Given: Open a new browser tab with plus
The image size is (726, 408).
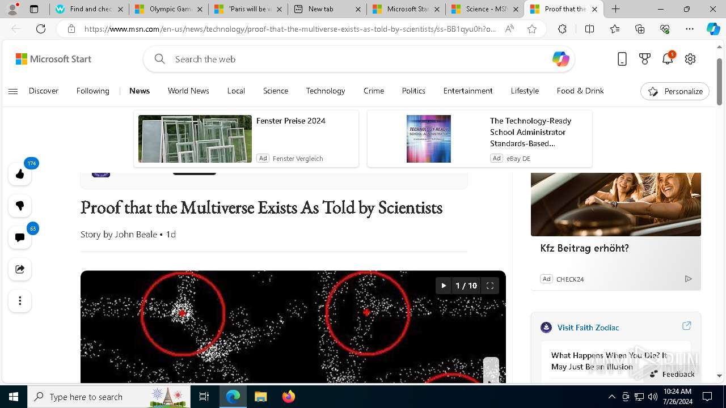Looking at the screenshot, I should tap(616, 9).
